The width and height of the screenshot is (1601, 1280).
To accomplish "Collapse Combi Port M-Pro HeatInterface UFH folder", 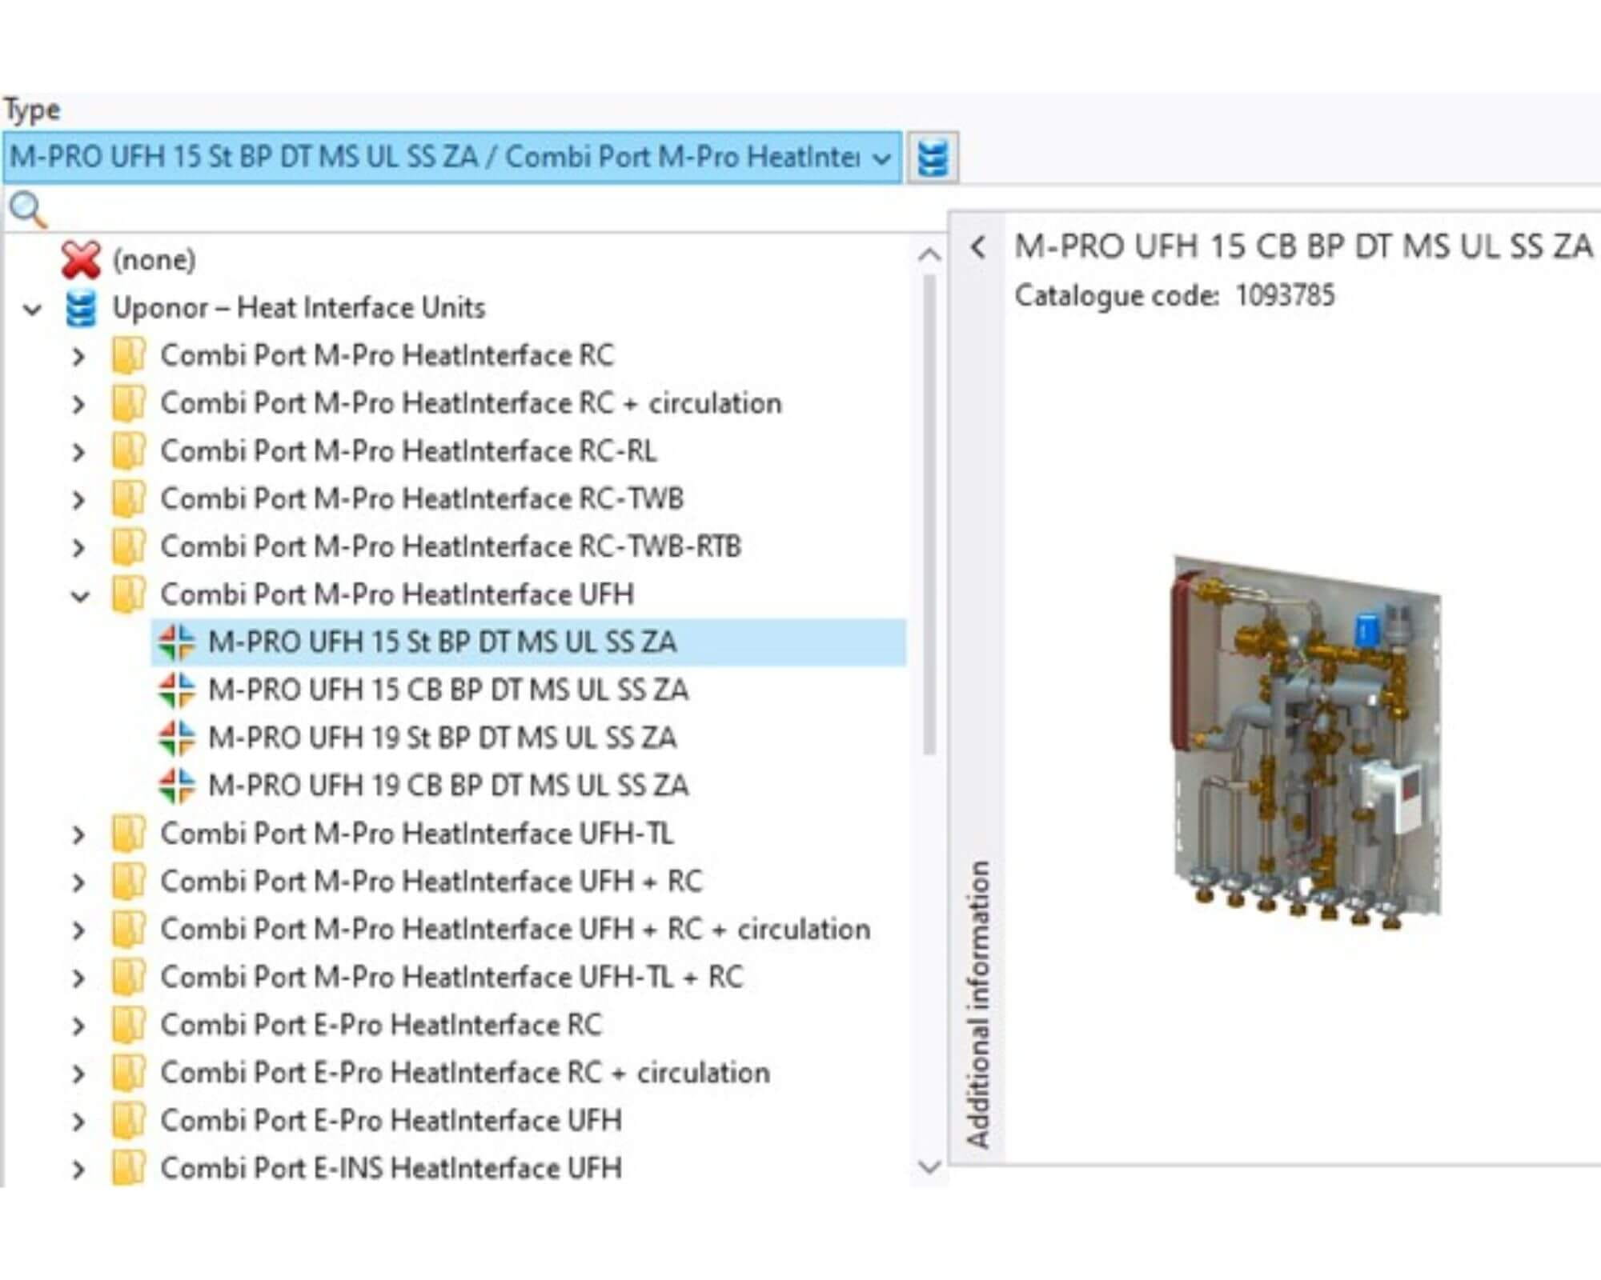I will point(79,596).
